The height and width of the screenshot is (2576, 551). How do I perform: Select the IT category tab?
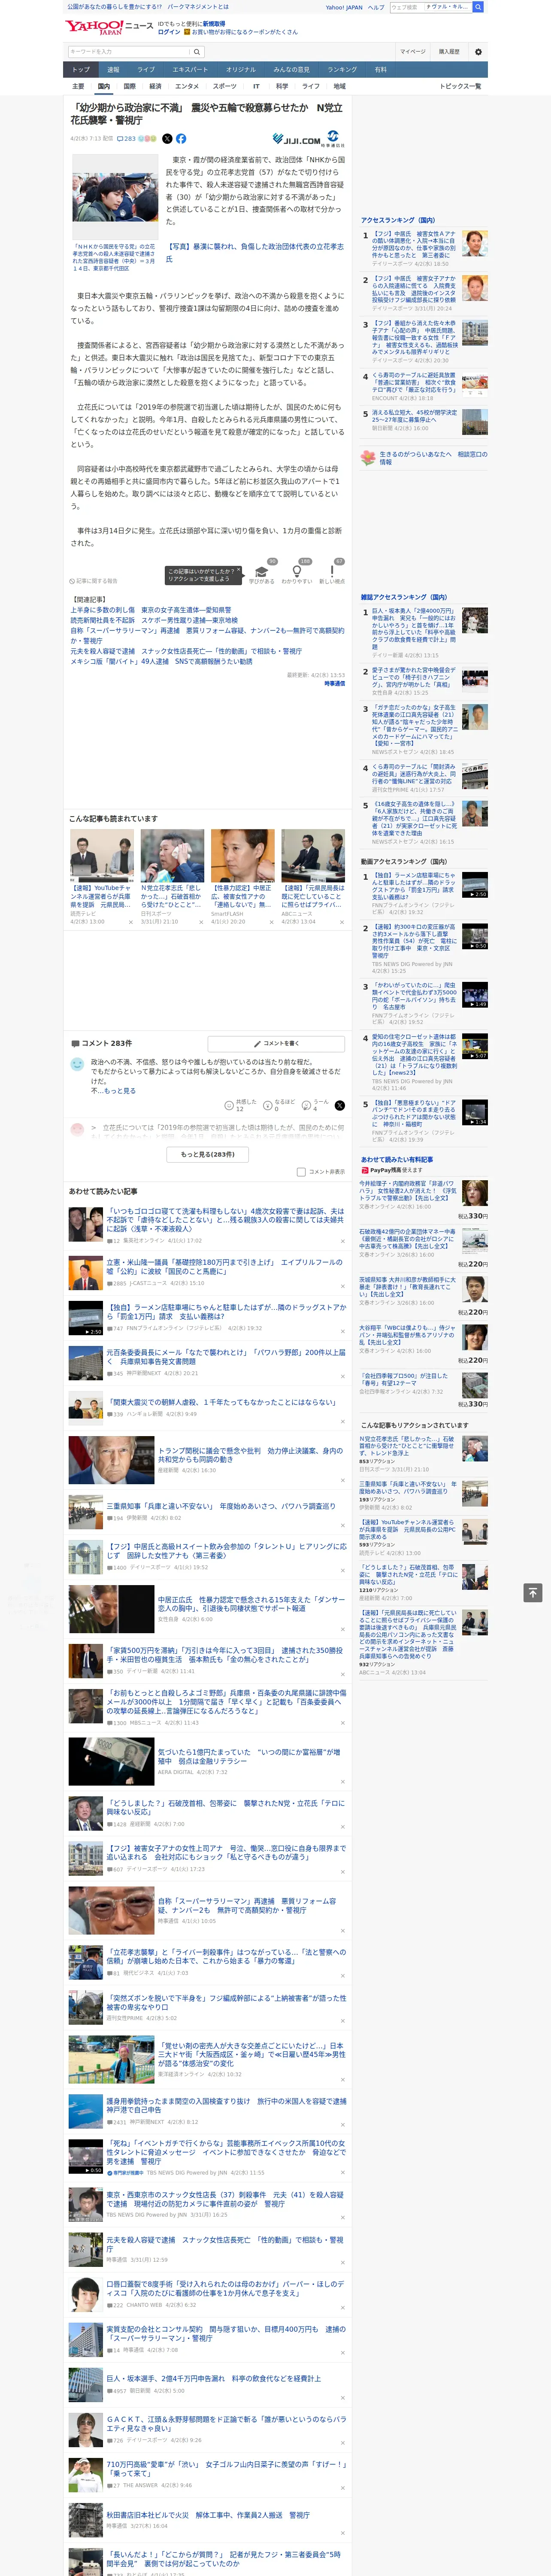pyautogui.click(x=256, y=87)
